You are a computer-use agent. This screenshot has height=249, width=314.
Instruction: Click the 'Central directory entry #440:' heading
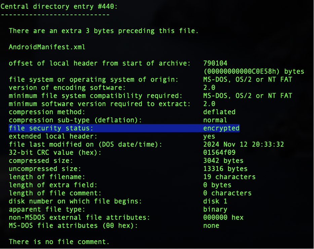(59, 7)
